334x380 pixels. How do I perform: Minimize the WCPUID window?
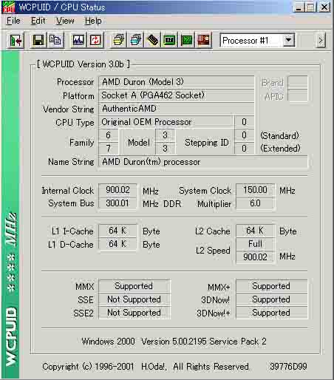(299, 7)
